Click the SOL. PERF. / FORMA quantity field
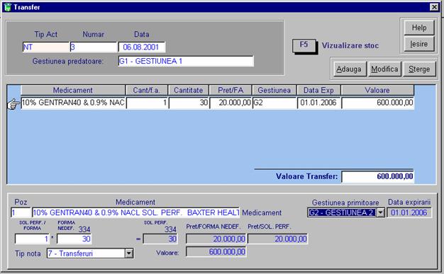Screen dimensions: 444x274 [32, 239]
